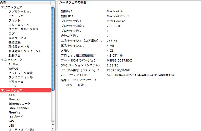Click the blue sidebar scrollbar thumb
The image size is (201, 131).
[53, 49]
